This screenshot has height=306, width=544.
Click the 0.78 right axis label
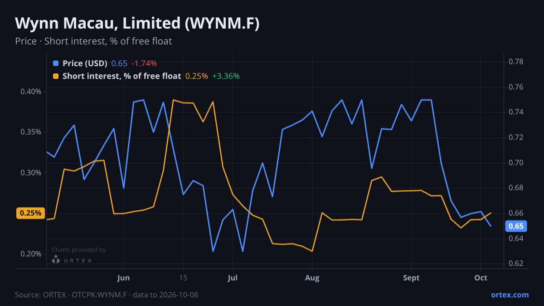(516, 62)
